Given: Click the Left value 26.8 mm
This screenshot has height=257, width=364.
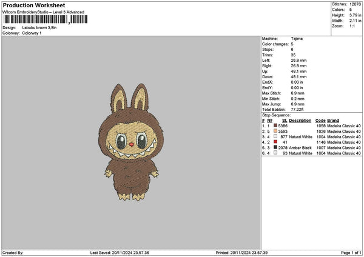Looking at the screenshot, I should [298, 61].
